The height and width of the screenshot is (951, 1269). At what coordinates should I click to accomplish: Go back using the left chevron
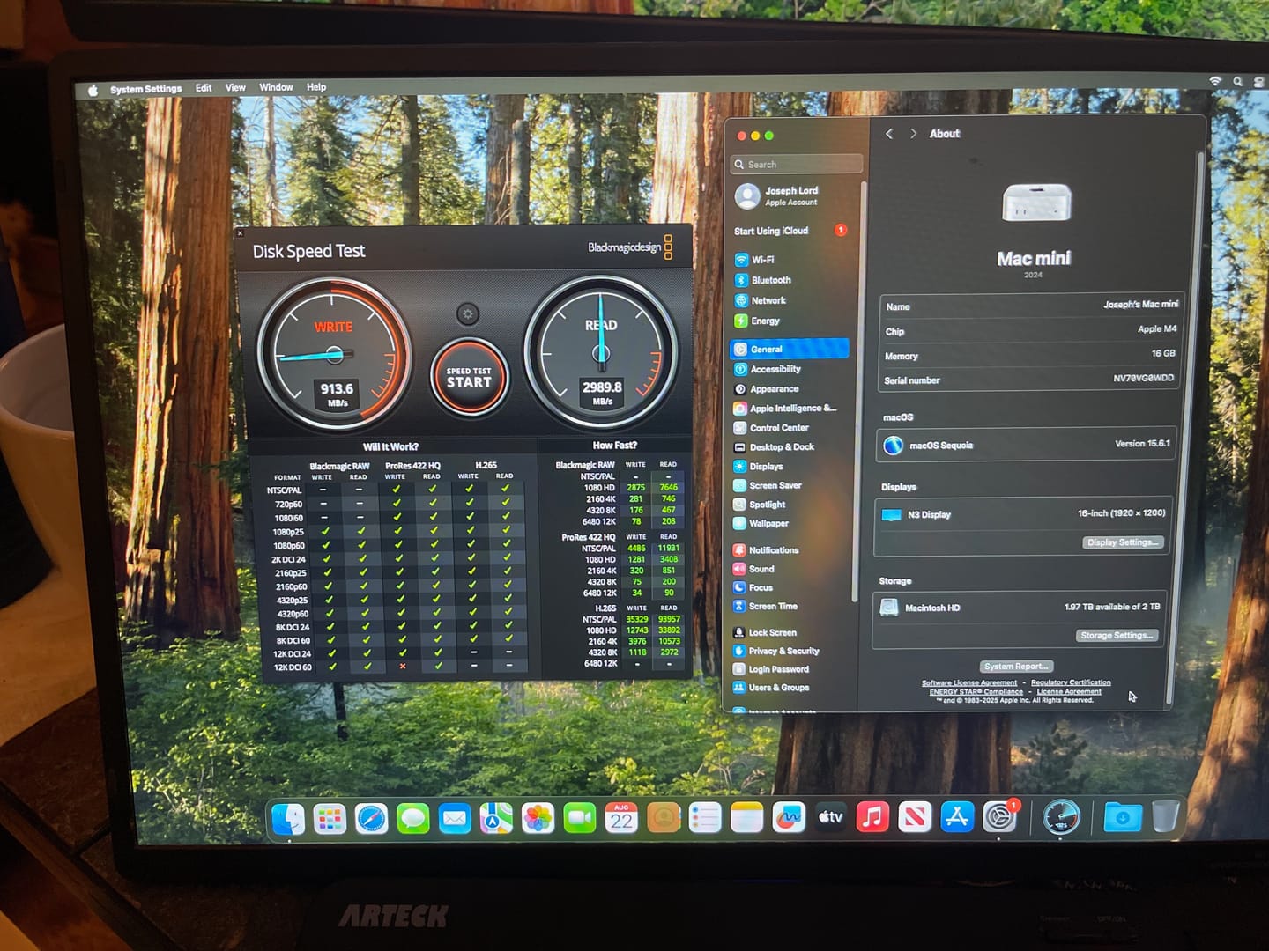click(x=889, y=134)
